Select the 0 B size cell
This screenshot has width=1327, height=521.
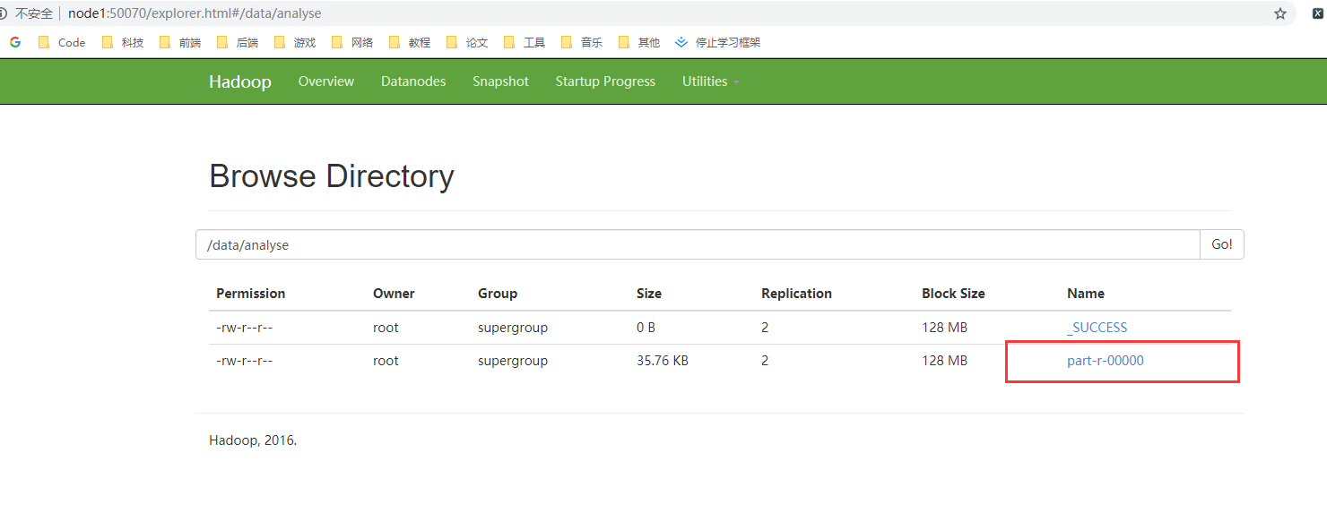(646, 328)
